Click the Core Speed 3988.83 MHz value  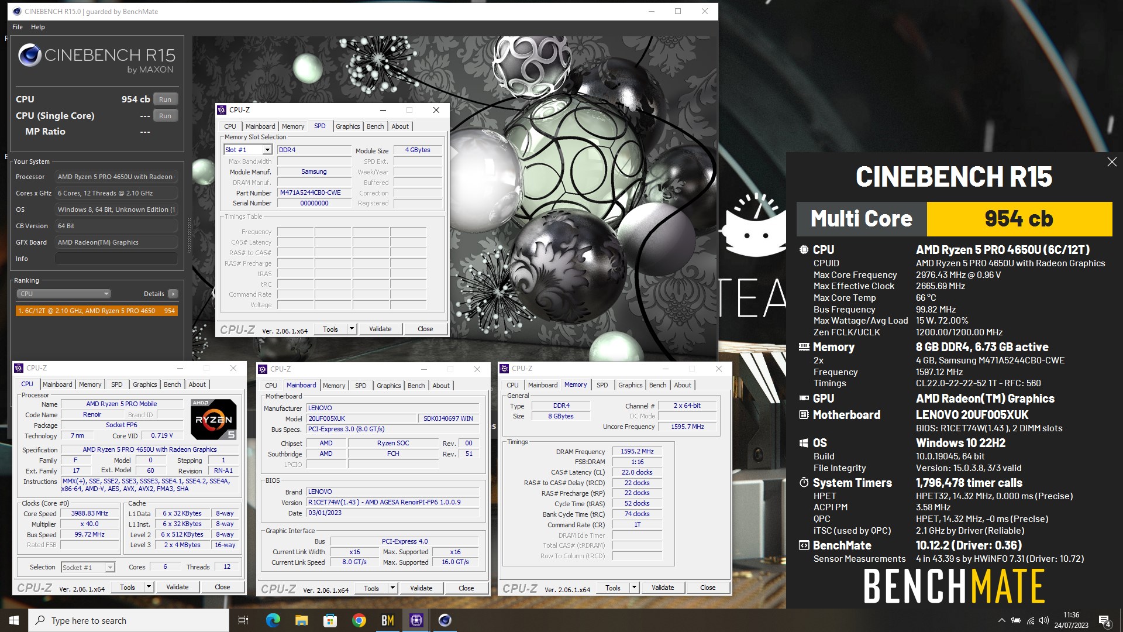point(89,514)
